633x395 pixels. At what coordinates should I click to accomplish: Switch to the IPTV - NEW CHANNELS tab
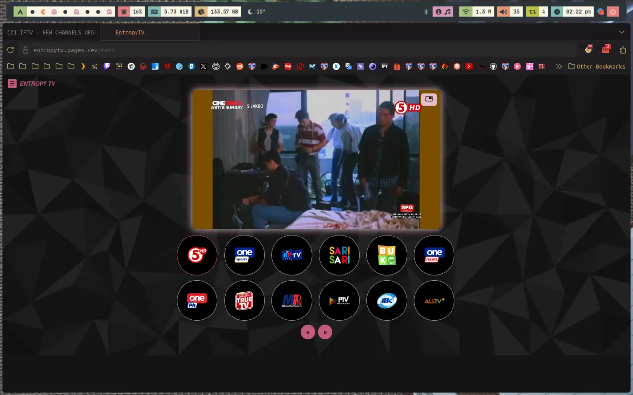(x=51, y=32)
